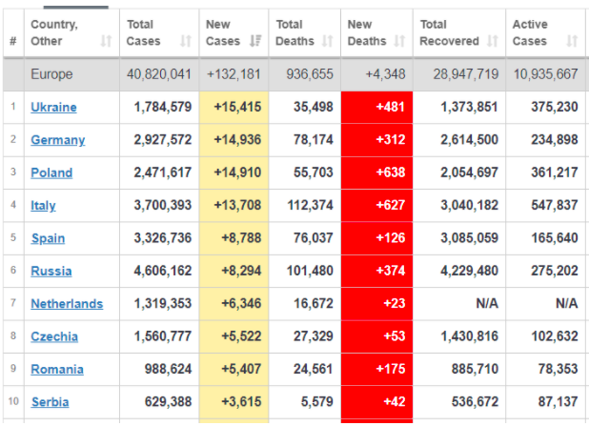The image size is (589, 426).
Task: Open the Romania country link
Action: (57, 369)
